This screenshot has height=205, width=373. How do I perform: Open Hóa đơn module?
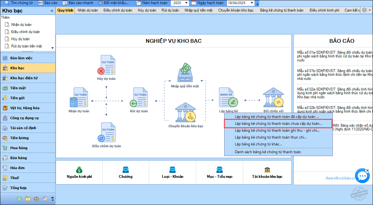click(x=27, y=168)
